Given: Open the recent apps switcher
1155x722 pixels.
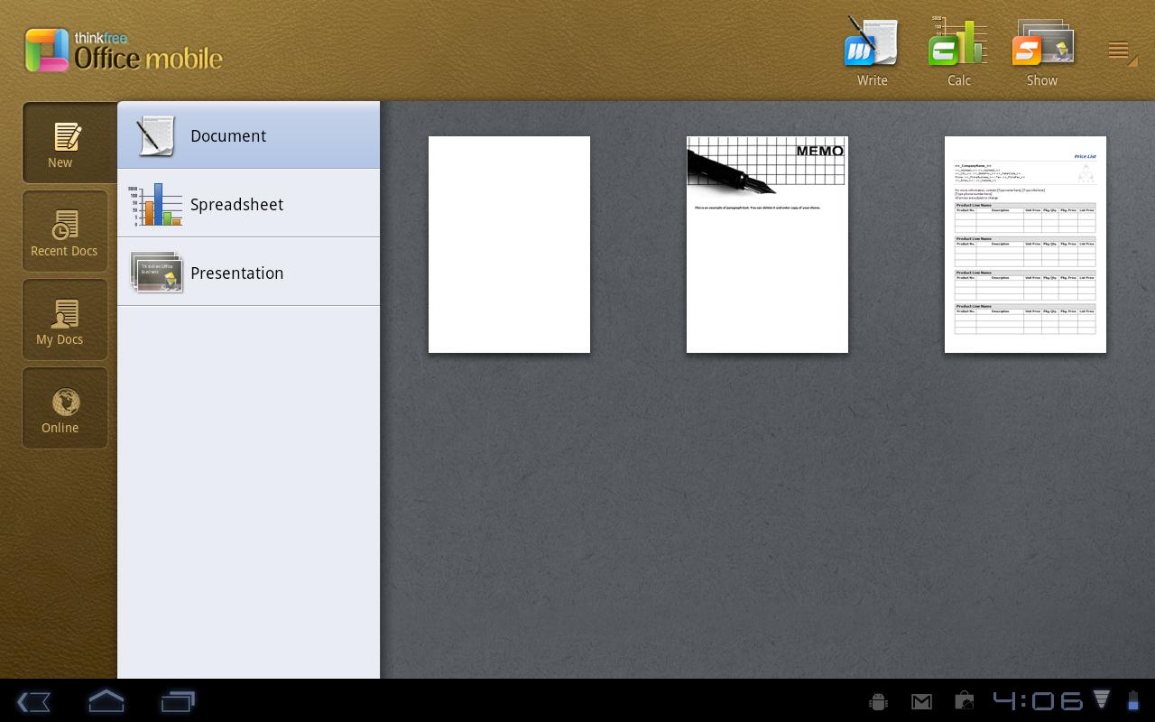Looking at the screenshot, I should coord(178,701).
